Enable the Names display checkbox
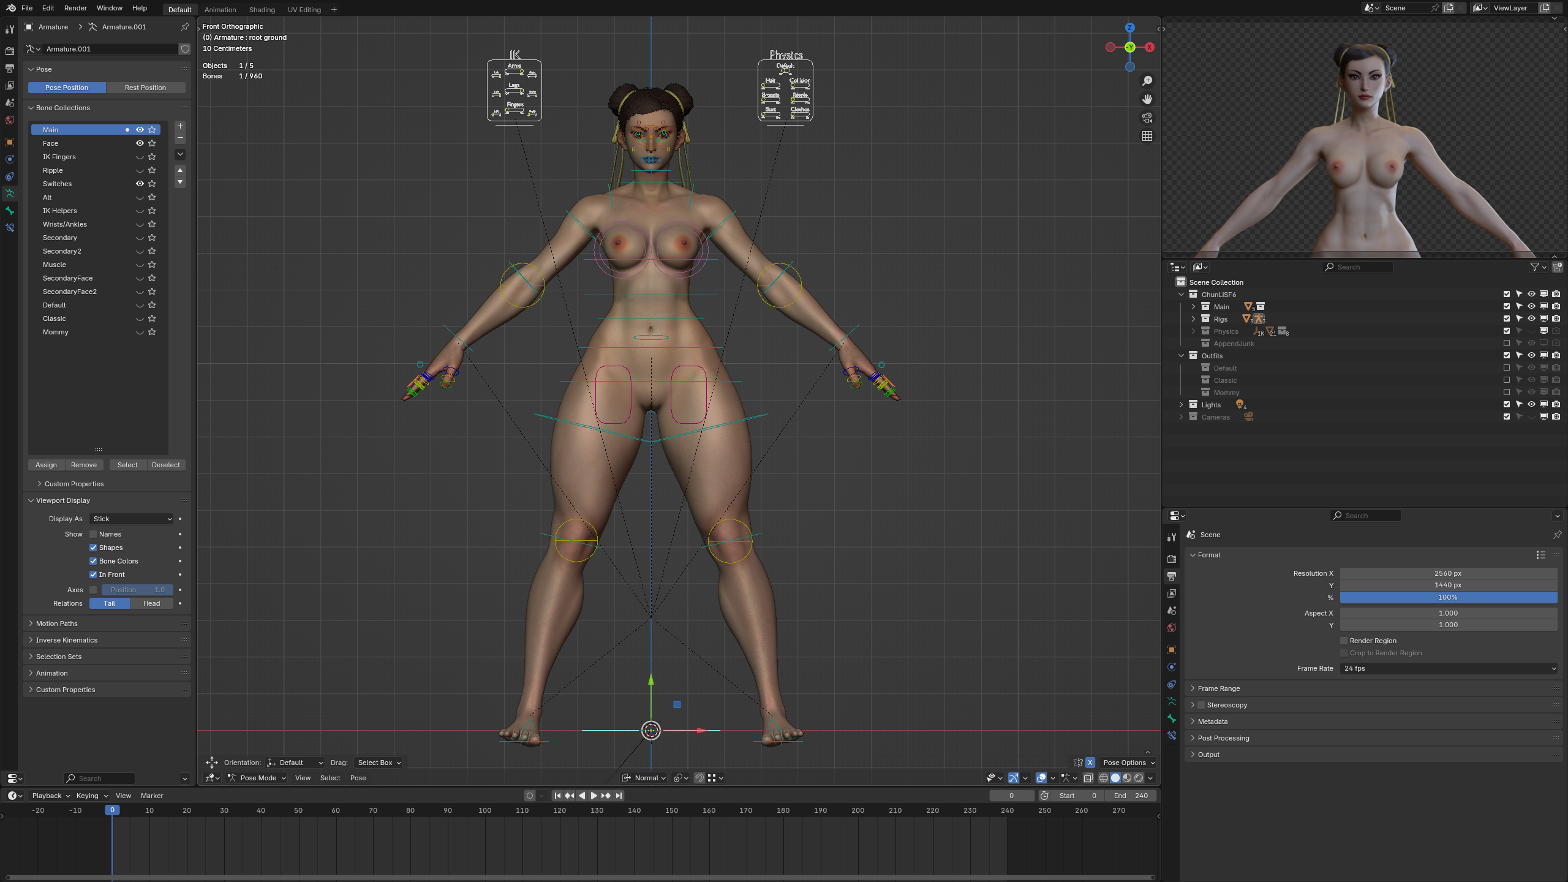Screen dimensions: 1568x882 click(x=93, y=534)
